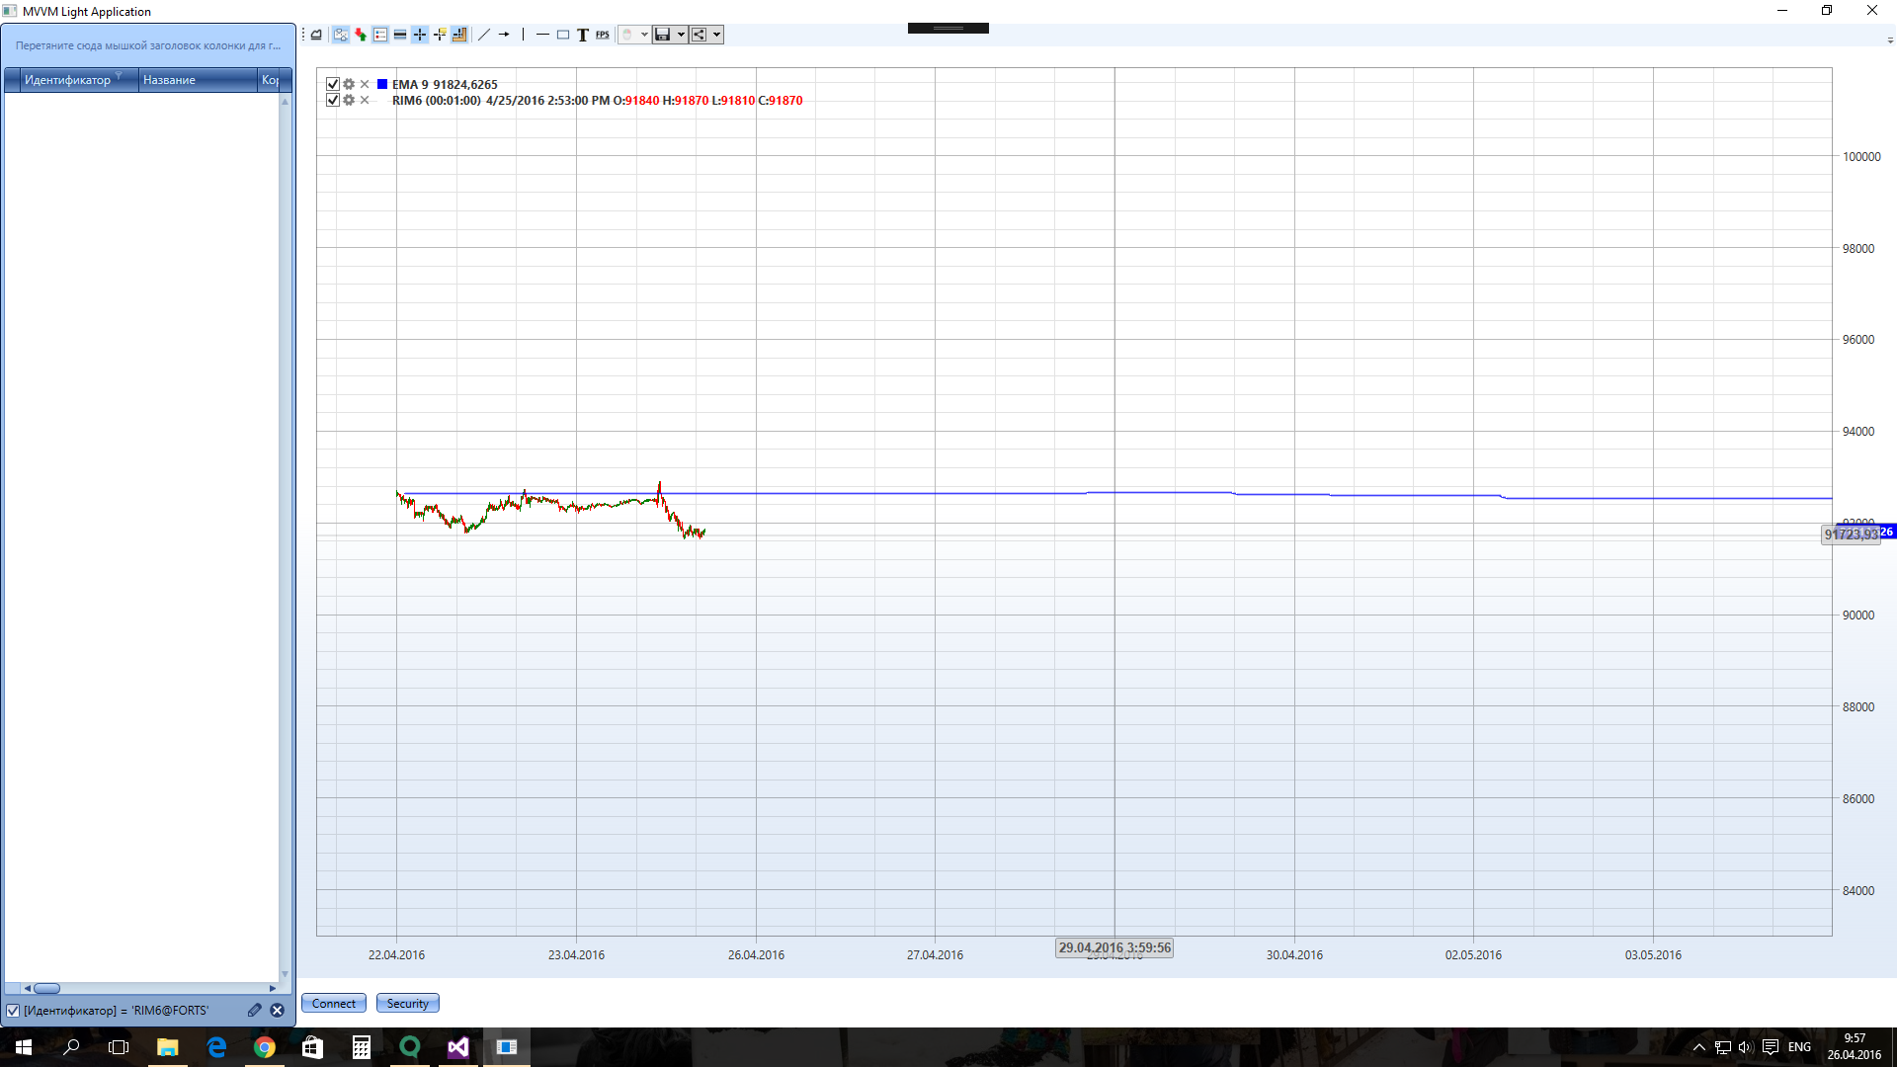Screen dimensions: 1897x1067
Task: Select the rectangle drawing tool
Action: click(x=563, y=35)
